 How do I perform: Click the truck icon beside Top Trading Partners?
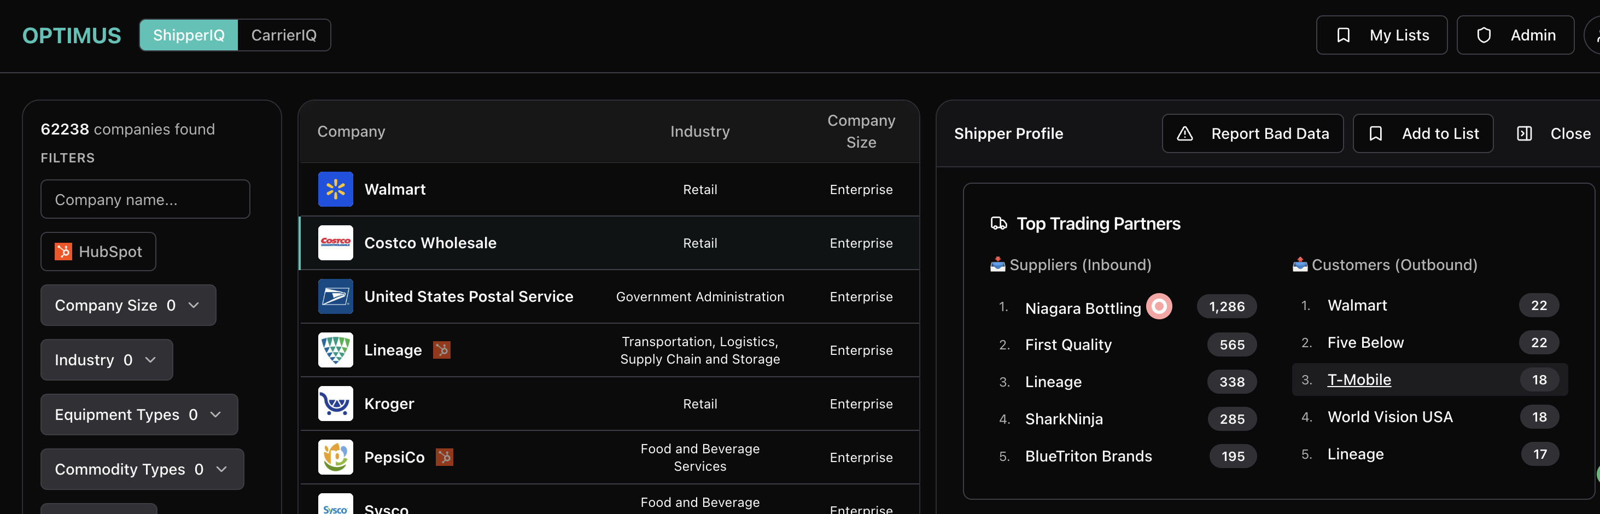1000,224
